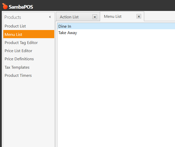Click the Products panel header text
The image size is (175, 147).
click(x=13, y=17)
